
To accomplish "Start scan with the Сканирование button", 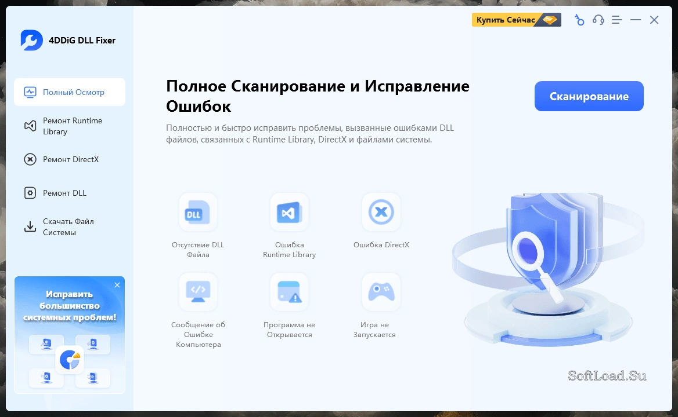I will pos(589,96).
